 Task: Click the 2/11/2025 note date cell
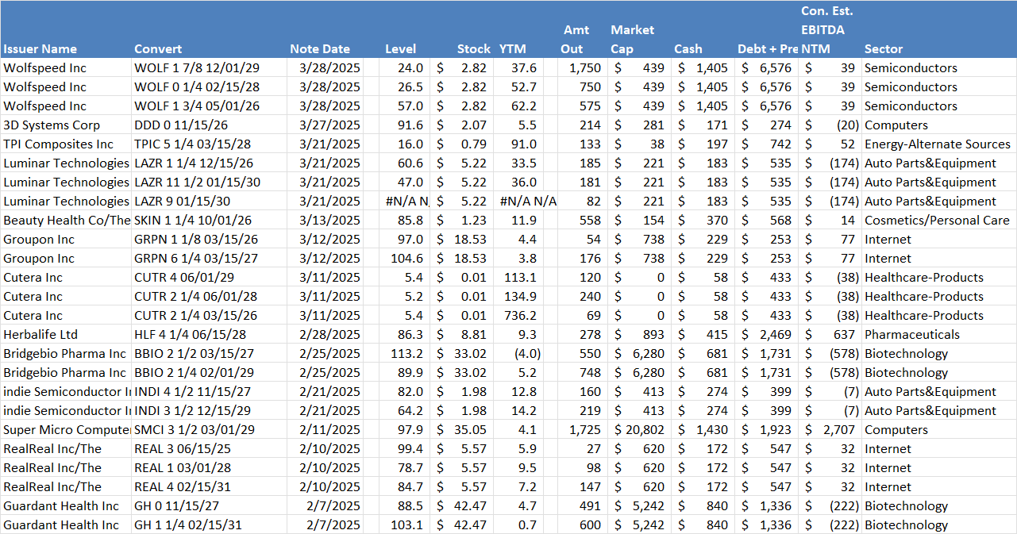330,429
